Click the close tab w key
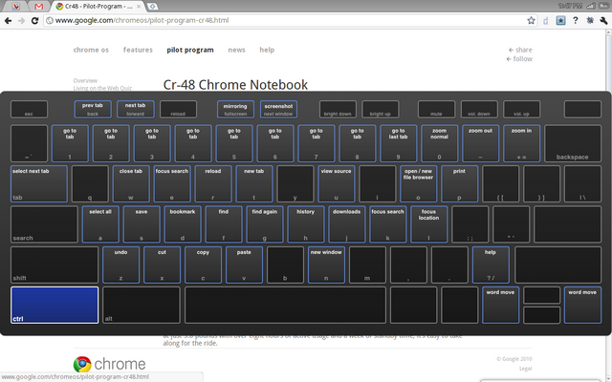The image size is (612, 382). pos(131,184)
